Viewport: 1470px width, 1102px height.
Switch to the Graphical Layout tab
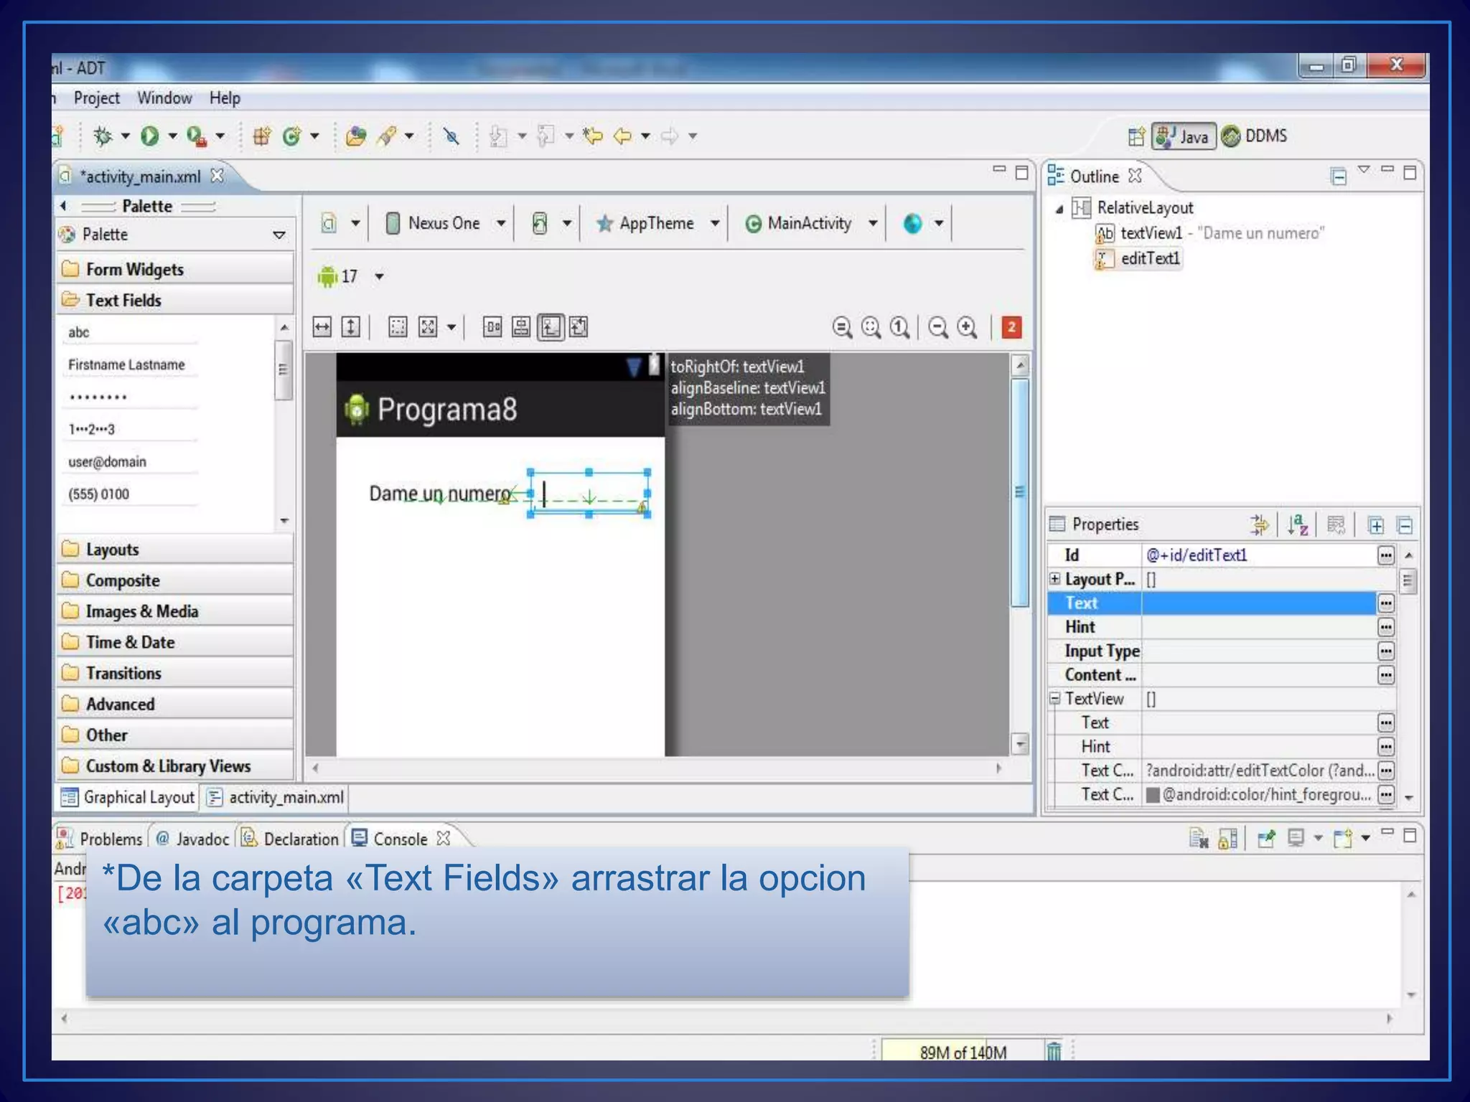(128, 797)
